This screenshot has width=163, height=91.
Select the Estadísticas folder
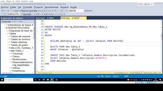coord(19,71)
